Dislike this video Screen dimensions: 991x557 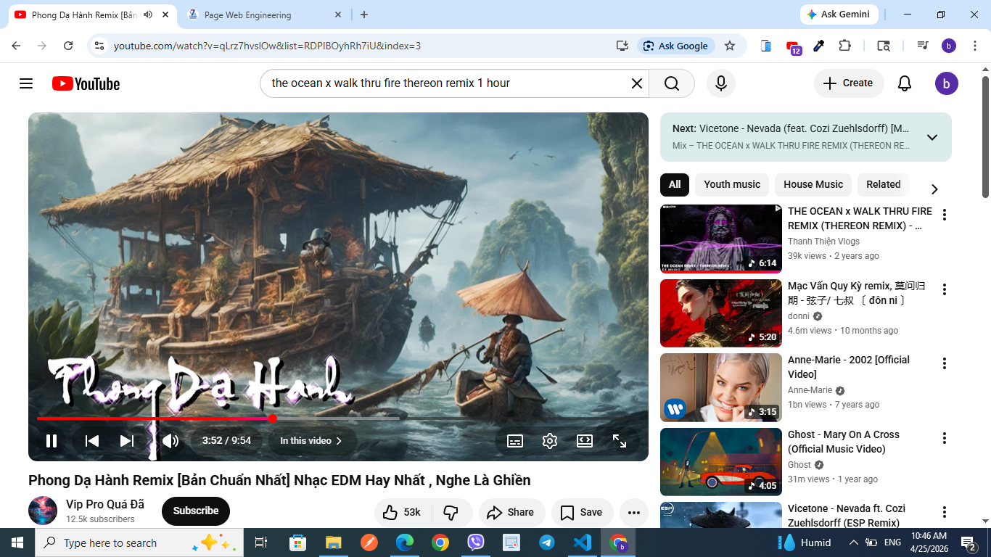tap(451, 512)
